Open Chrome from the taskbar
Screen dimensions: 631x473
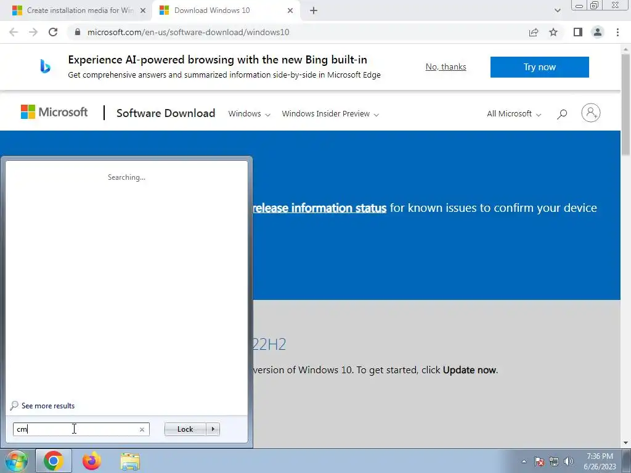(x=54, y=461)
